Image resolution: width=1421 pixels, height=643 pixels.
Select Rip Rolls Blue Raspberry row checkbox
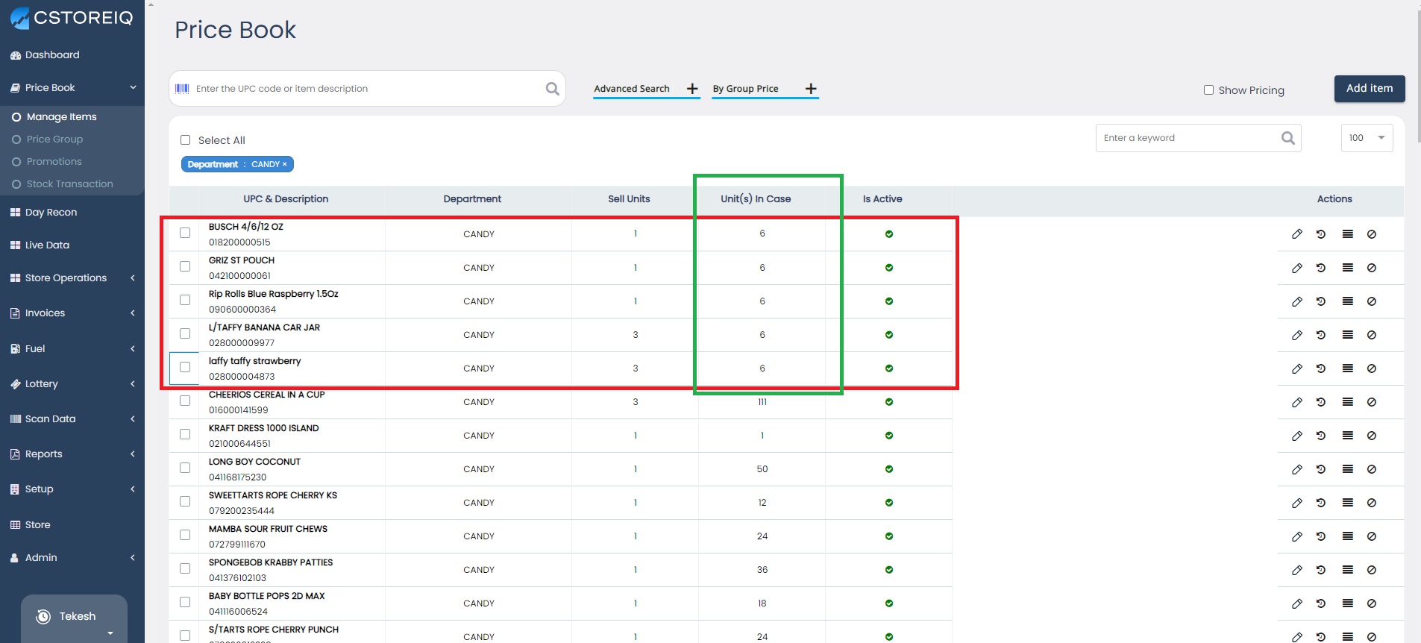[185, 300]
